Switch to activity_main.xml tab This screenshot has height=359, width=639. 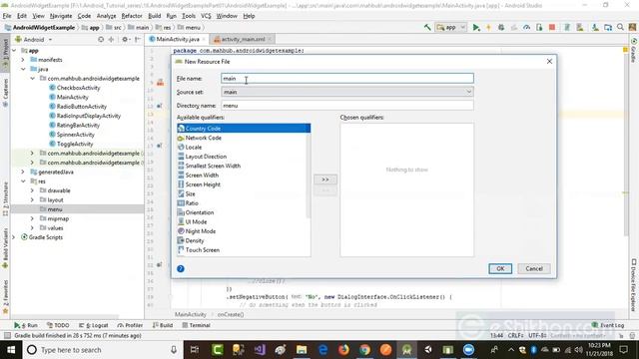243,40
